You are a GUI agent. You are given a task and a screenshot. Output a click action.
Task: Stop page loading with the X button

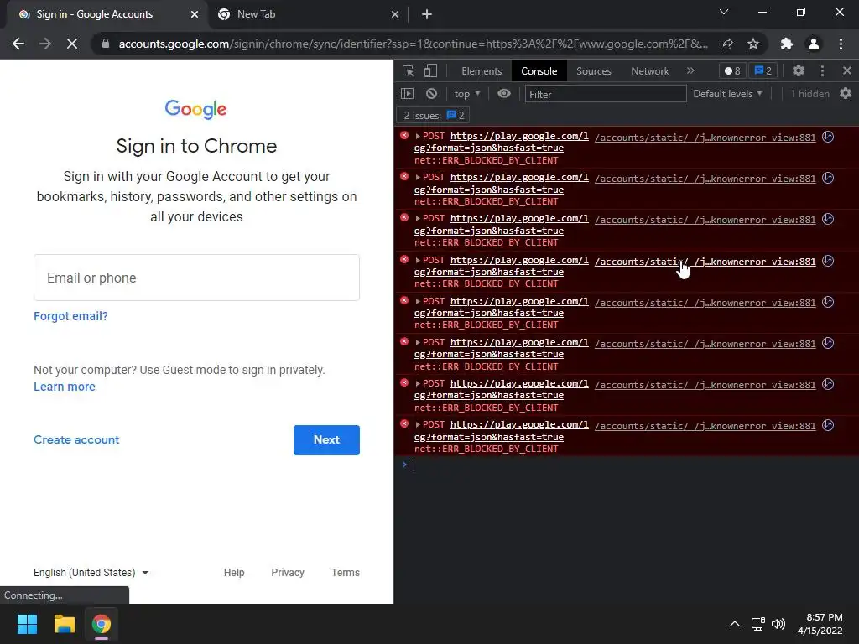coord(72,44)
